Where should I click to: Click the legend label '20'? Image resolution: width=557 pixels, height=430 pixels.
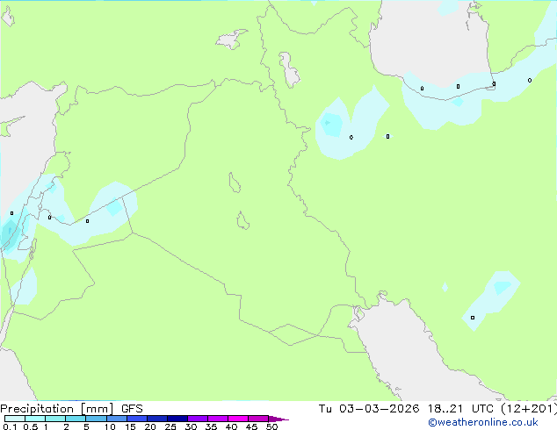pyautogui.click(x=150, y=426)
